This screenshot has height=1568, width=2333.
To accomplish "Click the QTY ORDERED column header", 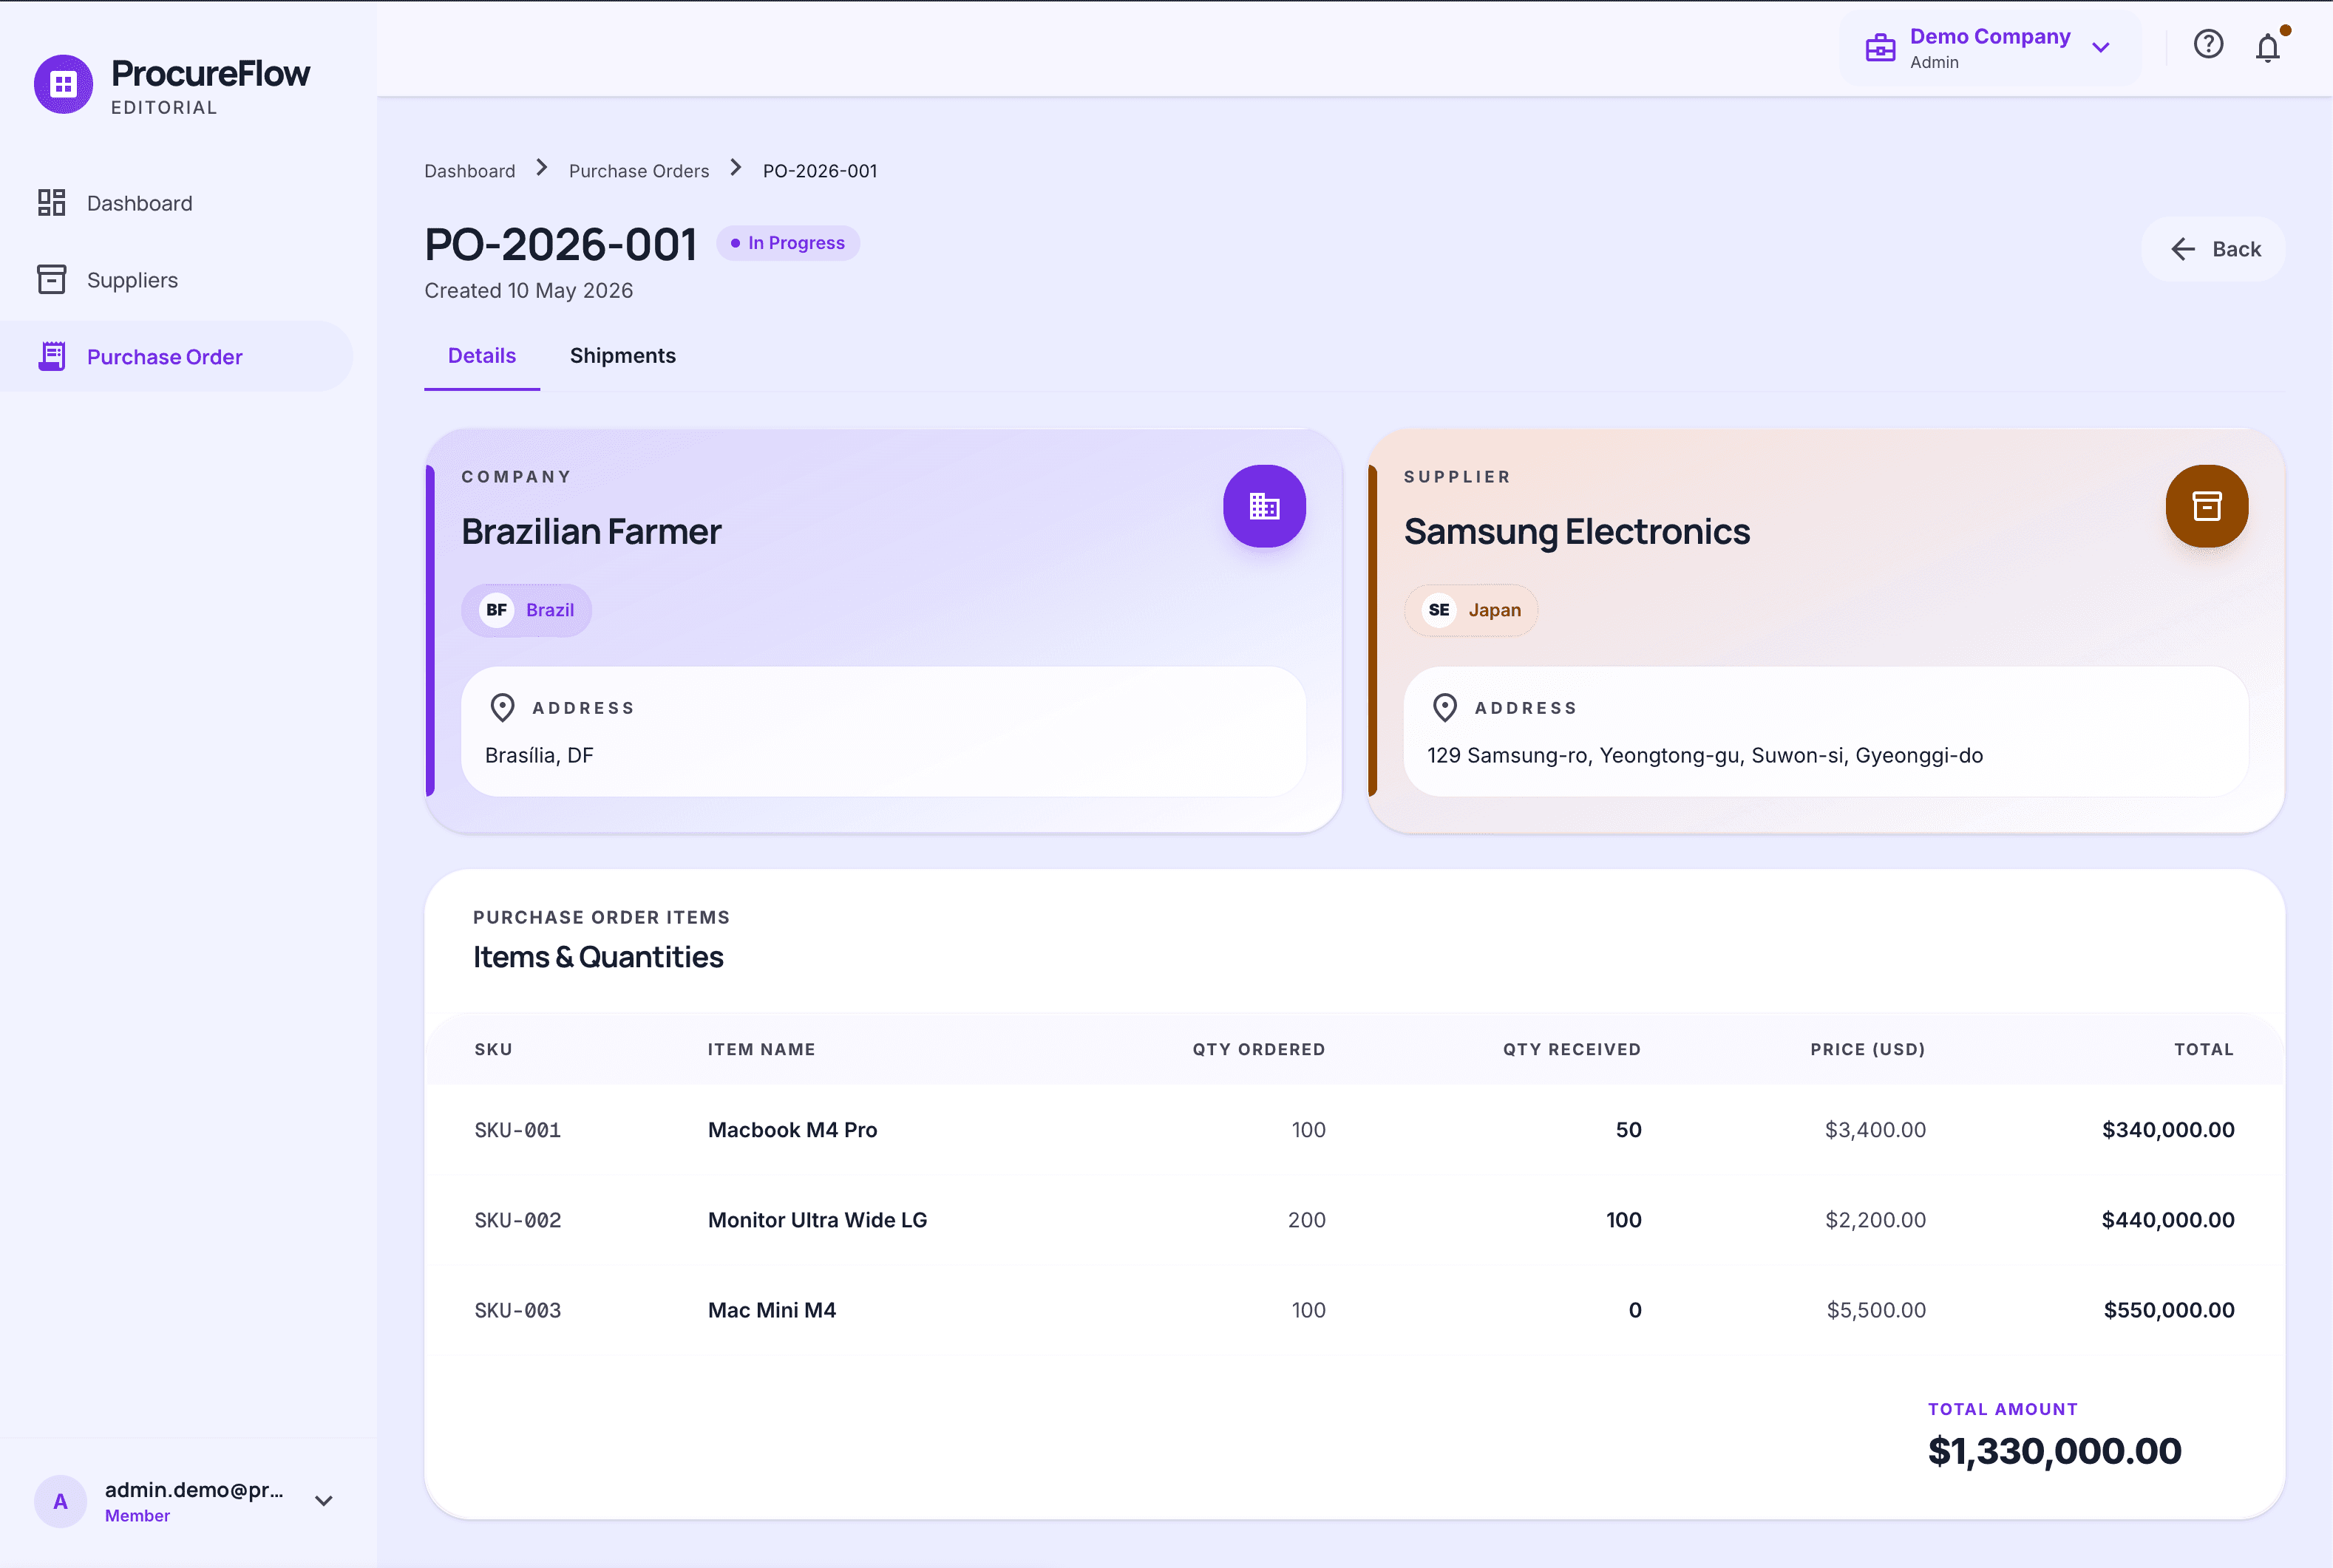I will (1259, 1049).
